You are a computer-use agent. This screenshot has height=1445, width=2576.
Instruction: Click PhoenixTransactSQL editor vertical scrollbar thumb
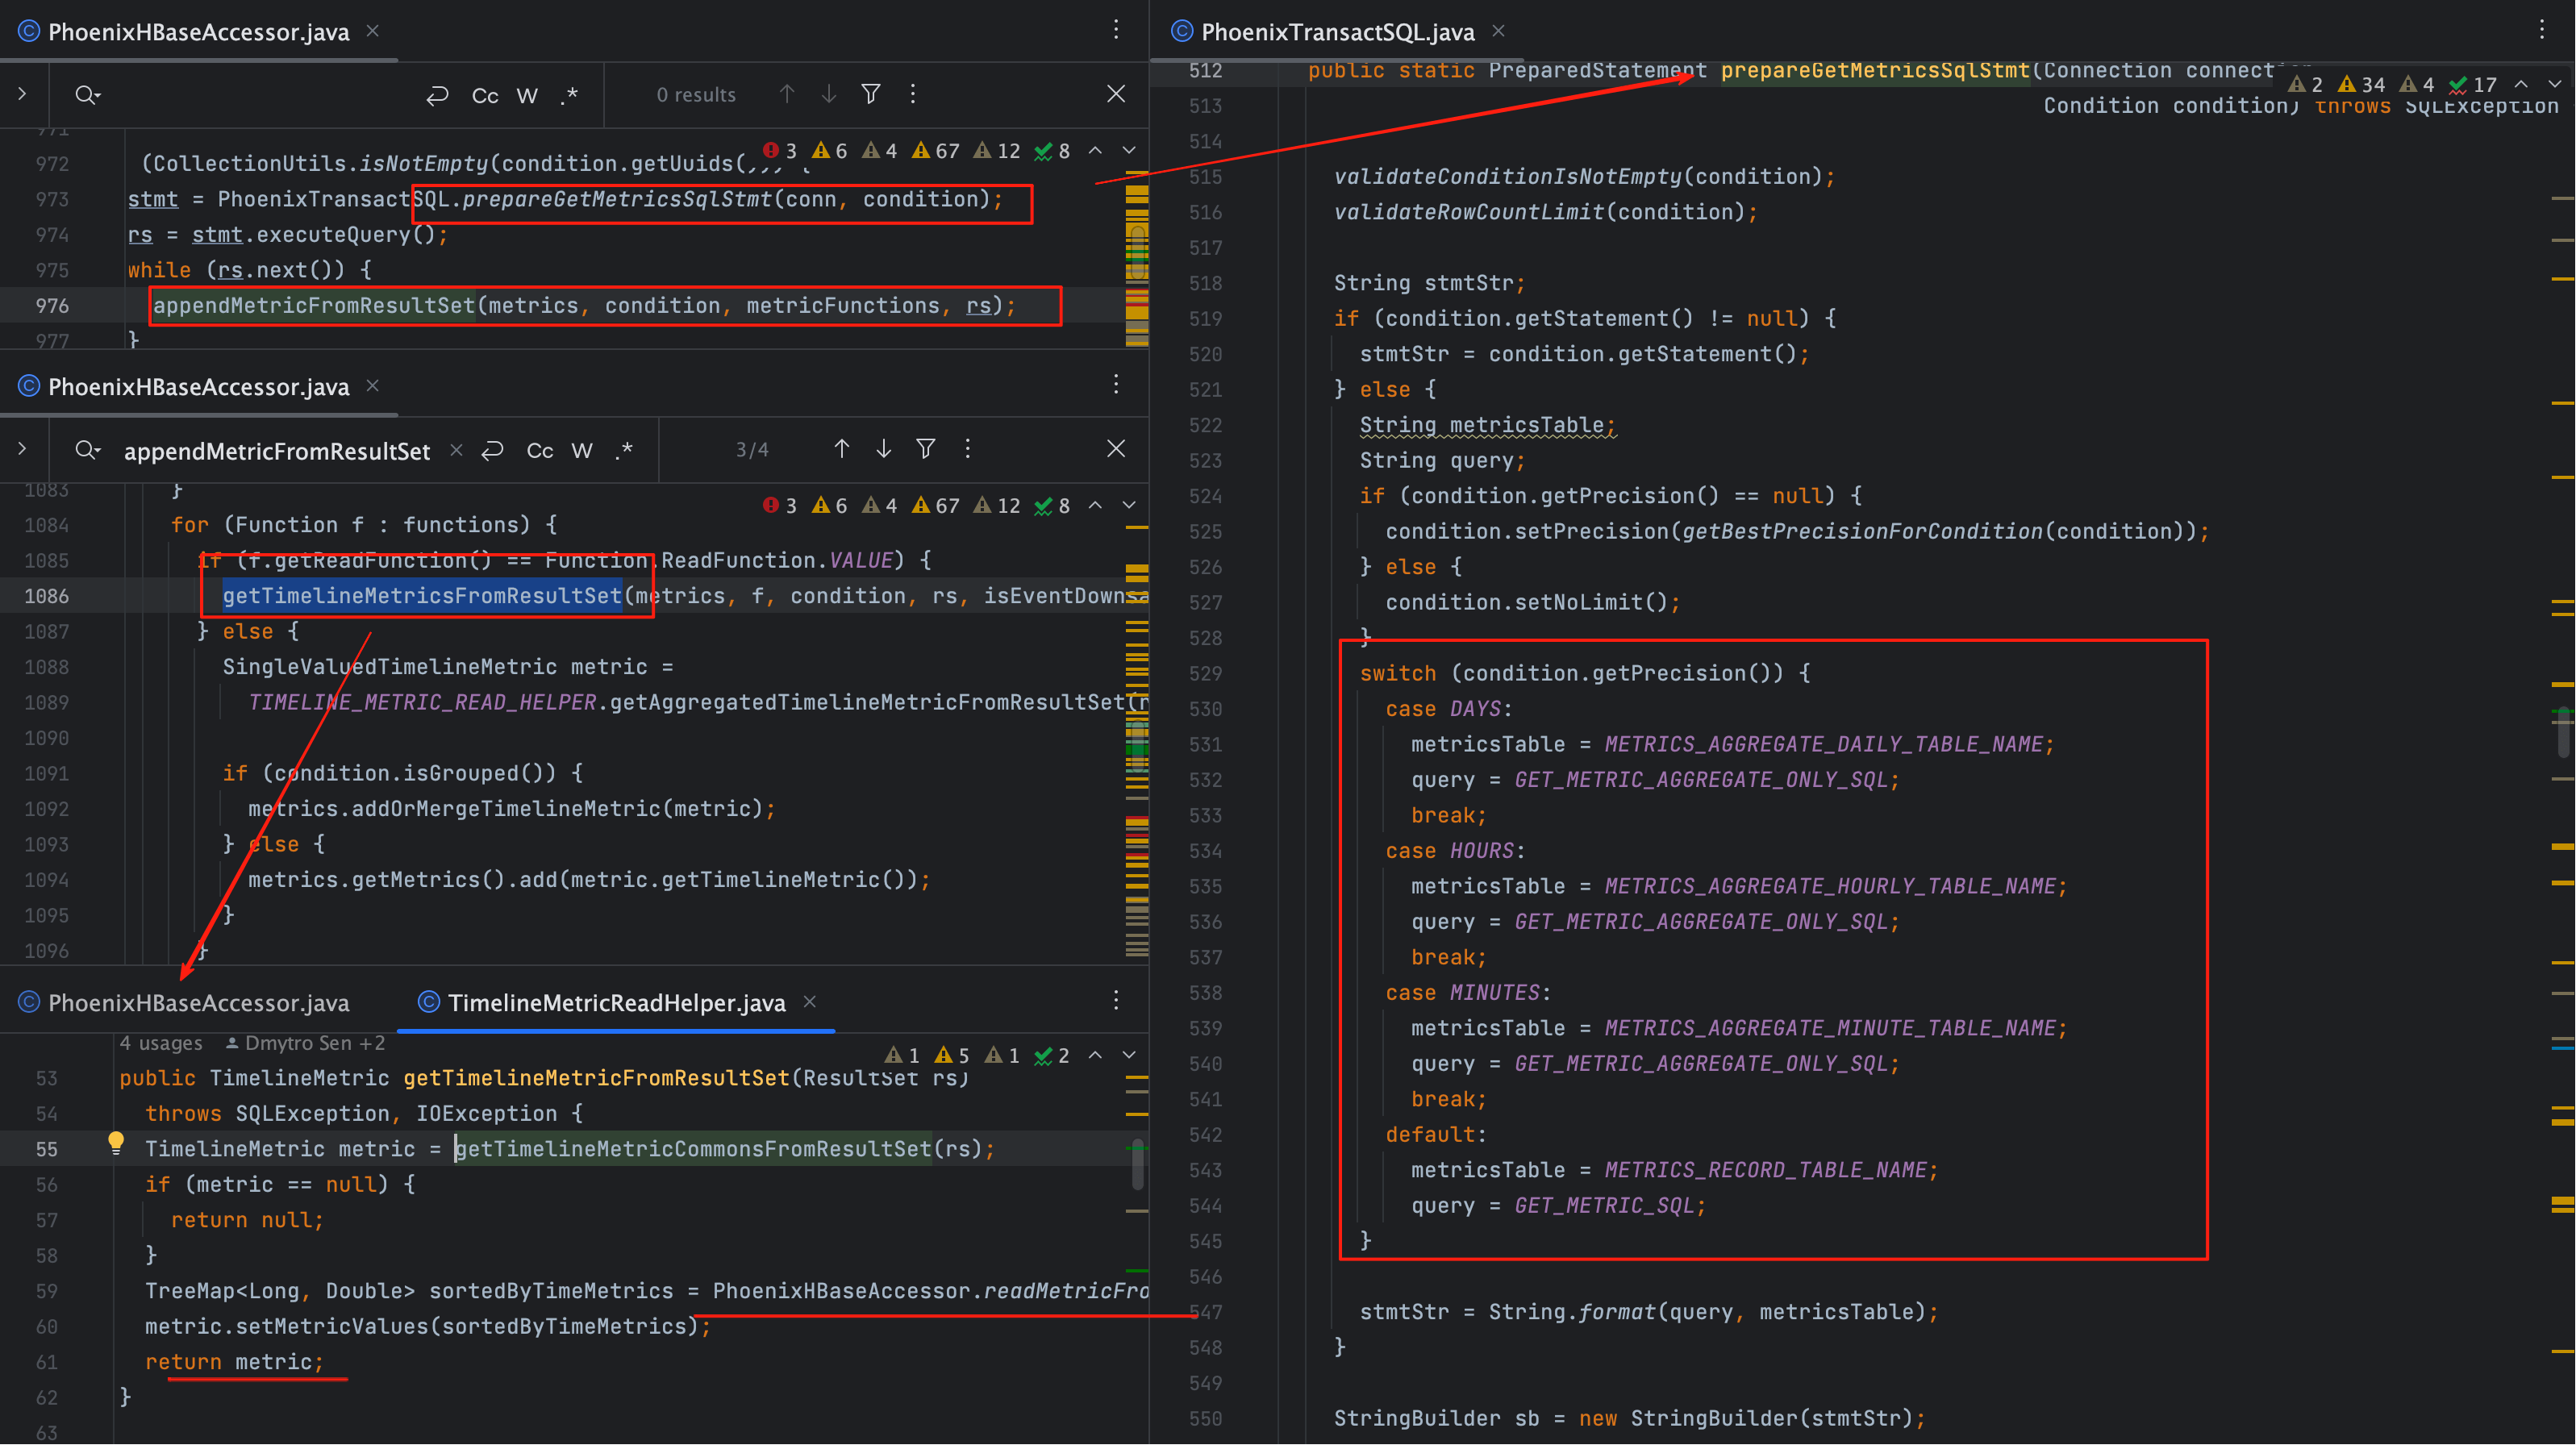(2563, 733)
